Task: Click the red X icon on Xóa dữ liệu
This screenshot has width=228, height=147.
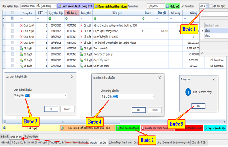Action: [x=143, y=128]
